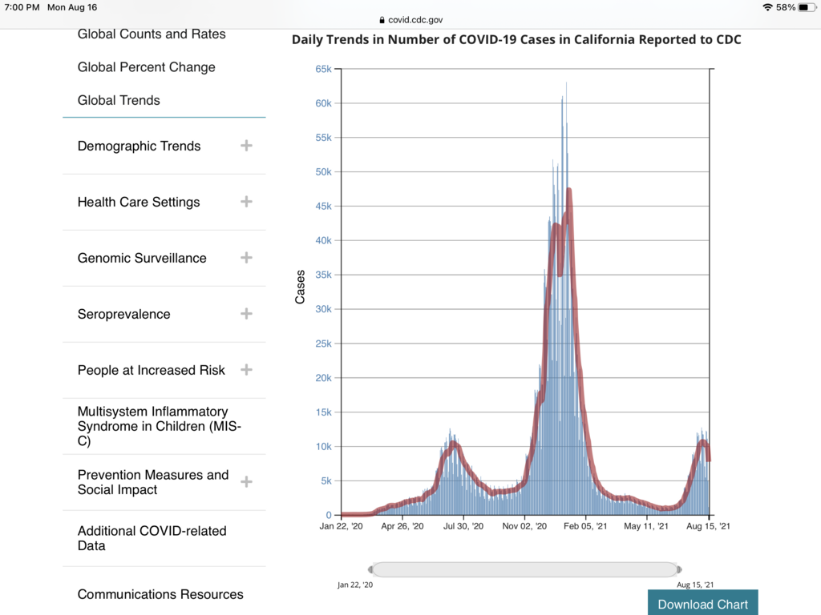Open Additional COVID-related Data
Screen dimensions: 821x615
(152, 538)
